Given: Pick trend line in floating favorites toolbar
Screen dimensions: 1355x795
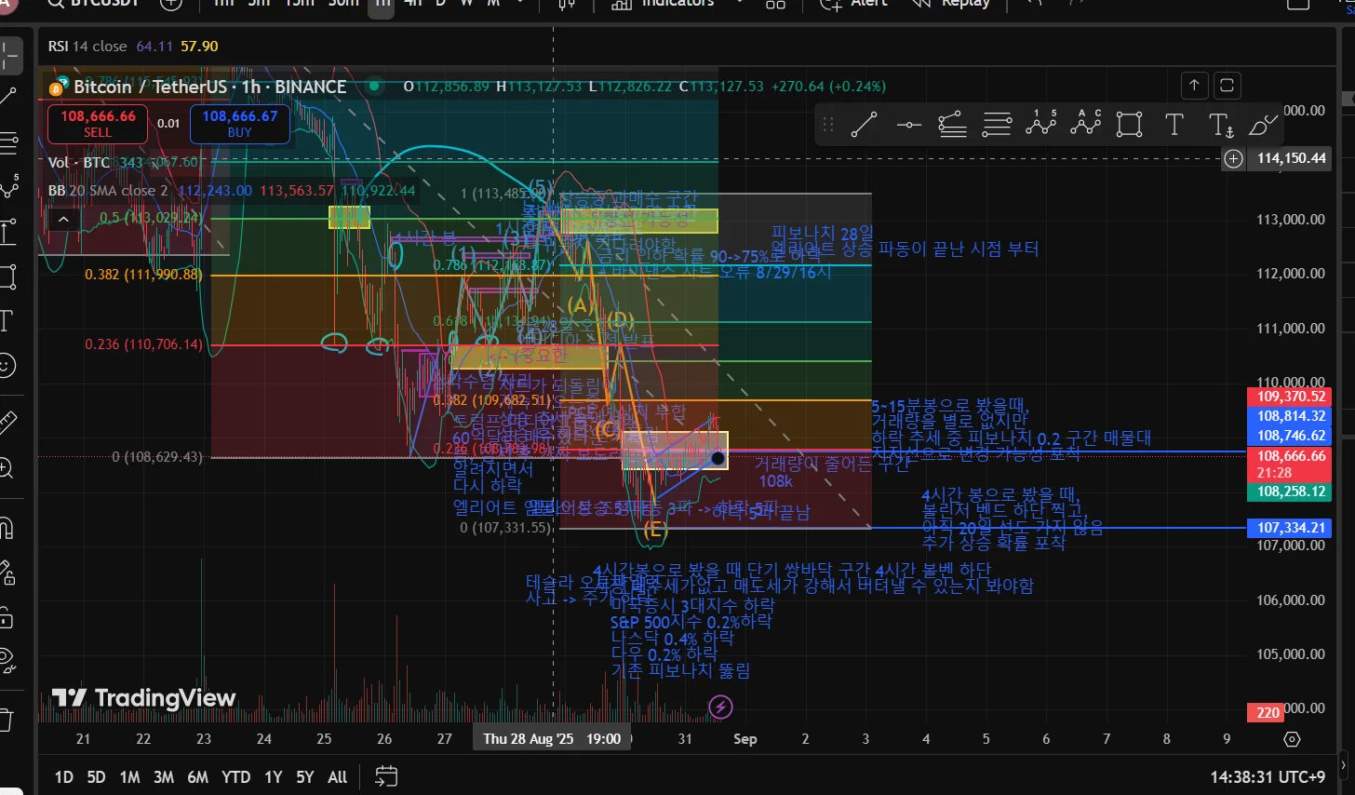Looking at the screenshot, I should click(864, 124).
